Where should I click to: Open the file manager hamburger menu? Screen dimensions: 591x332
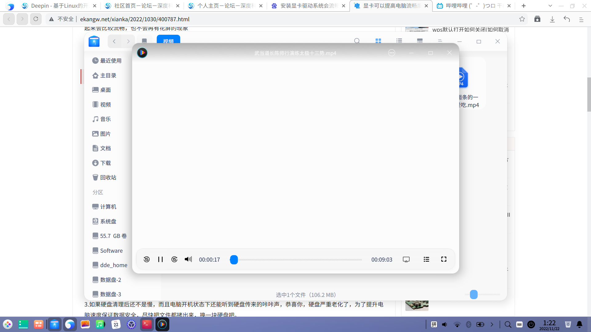(x=440, y=41)
